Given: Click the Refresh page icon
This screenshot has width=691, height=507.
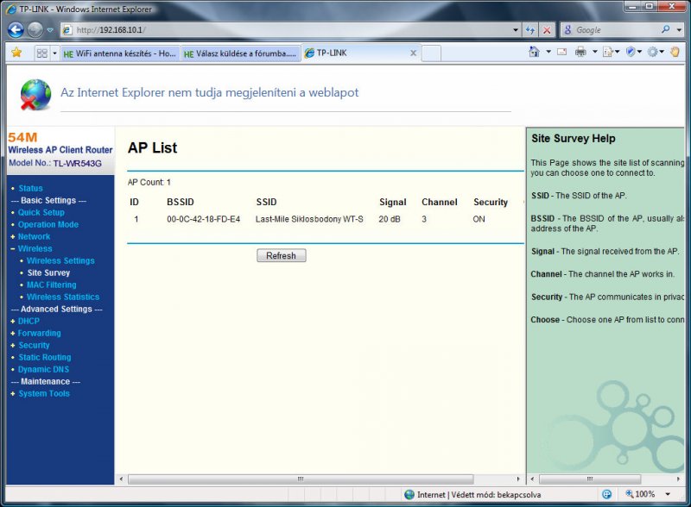Looking at the screenshot, I should pos(530,30).
